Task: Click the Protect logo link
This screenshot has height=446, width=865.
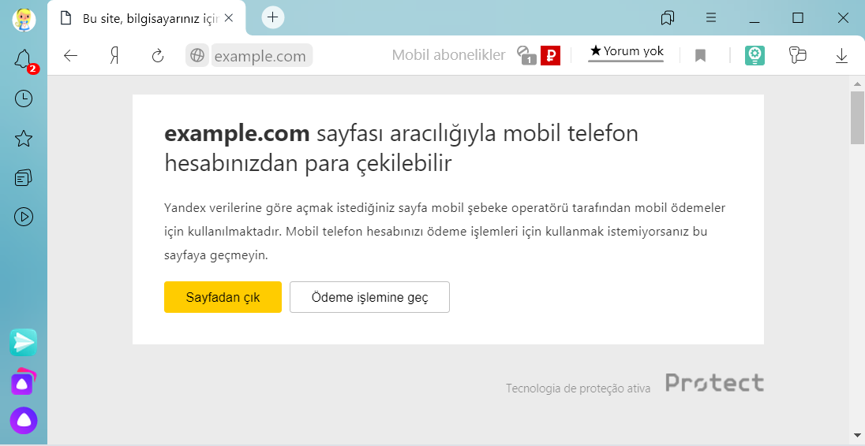Action: point(714,383)
